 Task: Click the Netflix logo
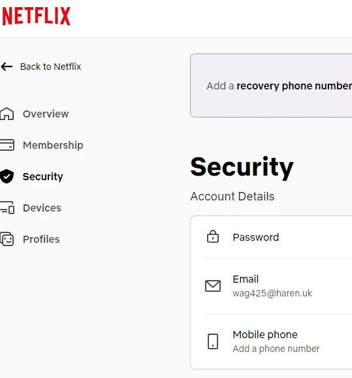click(x=36, y=16)
